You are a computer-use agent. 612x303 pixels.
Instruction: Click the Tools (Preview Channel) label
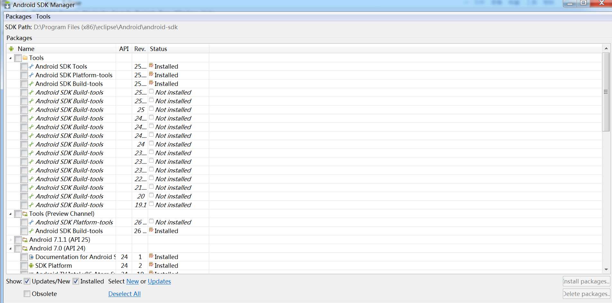pos(62,214)
